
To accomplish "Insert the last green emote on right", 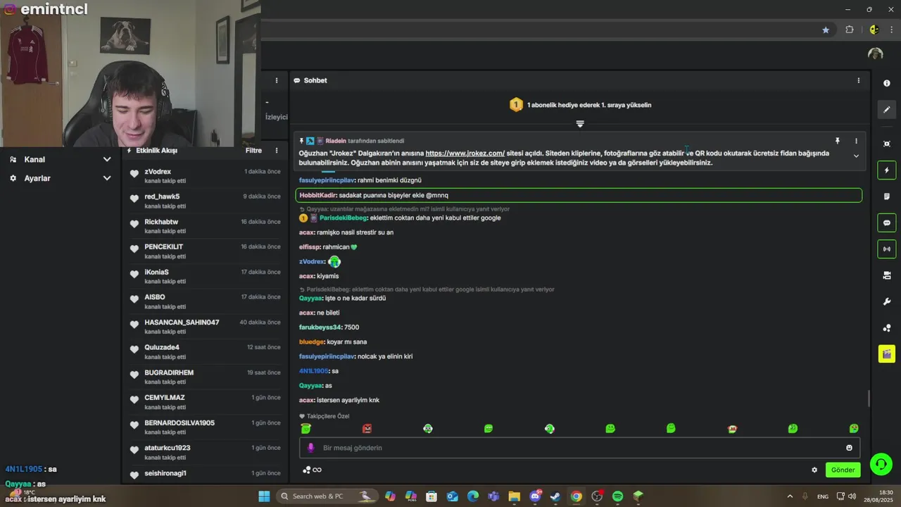I will 854,428.
